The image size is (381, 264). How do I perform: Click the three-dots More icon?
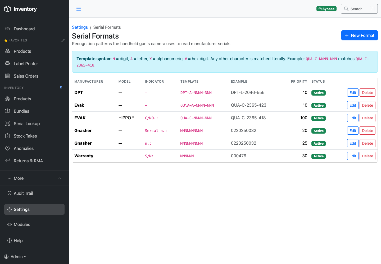10,178
